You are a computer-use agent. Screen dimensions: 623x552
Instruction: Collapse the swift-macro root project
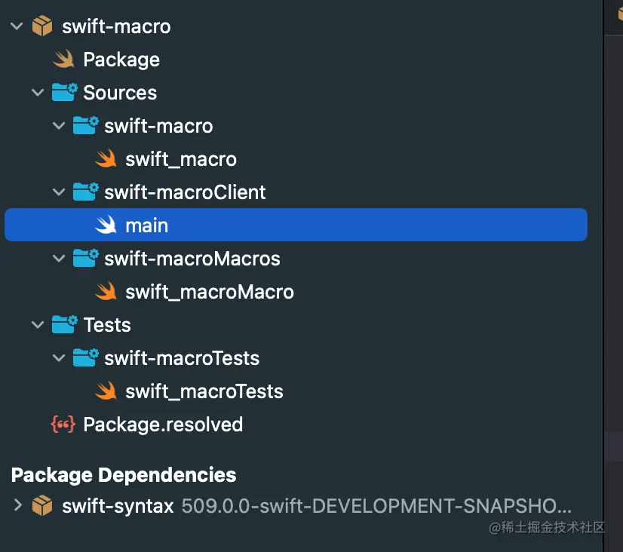[x=17, y=26]
